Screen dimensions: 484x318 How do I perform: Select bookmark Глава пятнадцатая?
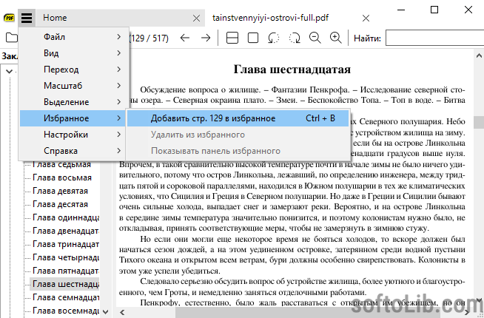[65, 271]
